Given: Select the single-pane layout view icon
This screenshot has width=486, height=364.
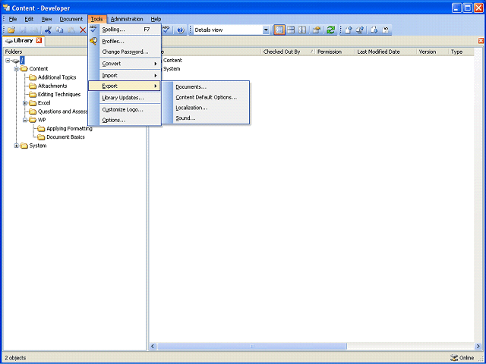Looking at the screenshot, I should (279, 30).
